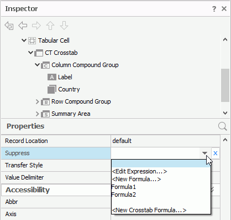This screenshot has height=220, width=231.
Task: Pick Formula1 from dropdown list
Action: (124, 187)
